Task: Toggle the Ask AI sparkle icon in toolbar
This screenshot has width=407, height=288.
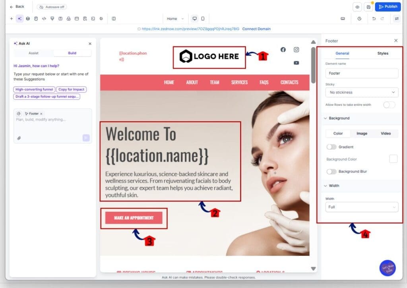Action: [x=19, y=19]
